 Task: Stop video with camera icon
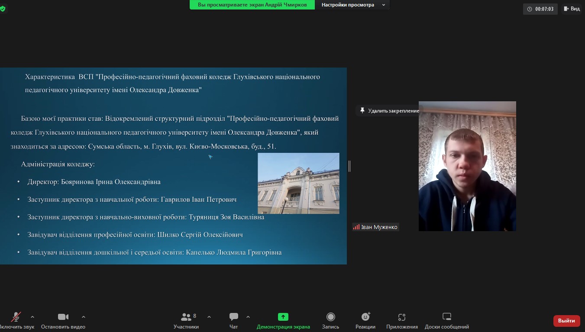pos(63,320)
